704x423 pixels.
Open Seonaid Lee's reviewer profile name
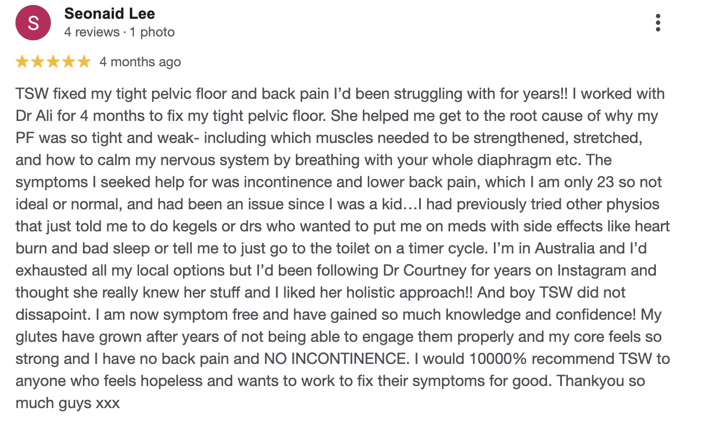109,13
